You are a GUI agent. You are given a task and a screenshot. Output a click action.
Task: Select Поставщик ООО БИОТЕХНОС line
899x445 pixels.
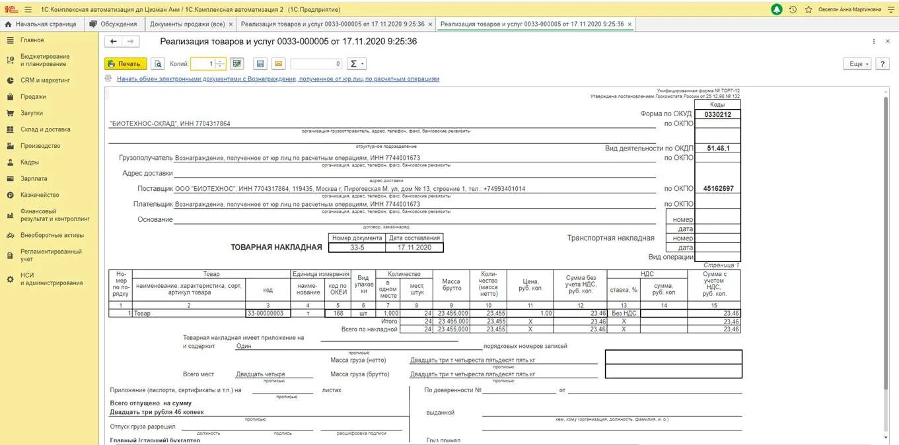pos(350,189)
